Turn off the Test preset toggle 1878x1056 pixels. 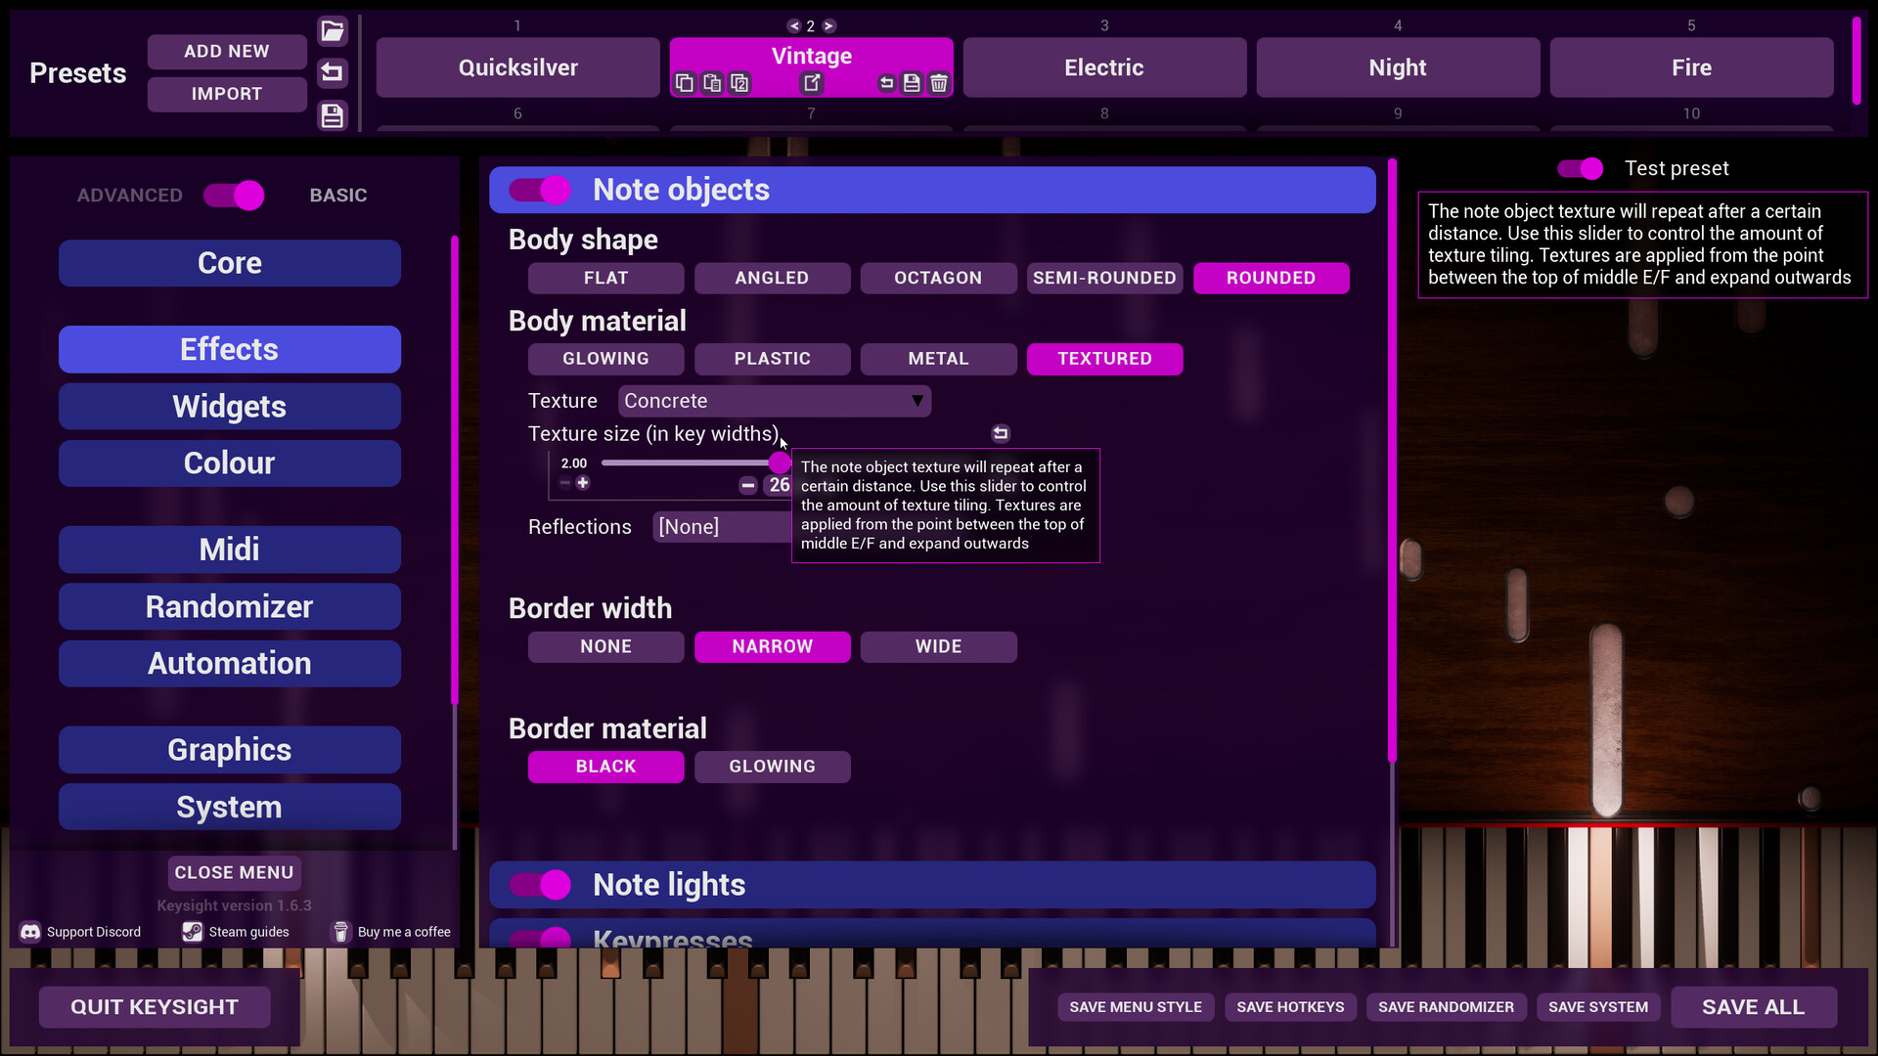1580,169
